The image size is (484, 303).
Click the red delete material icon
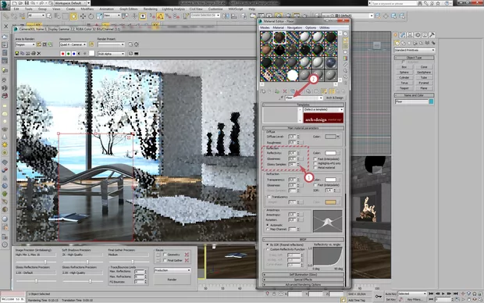click(x=285, y=91)
